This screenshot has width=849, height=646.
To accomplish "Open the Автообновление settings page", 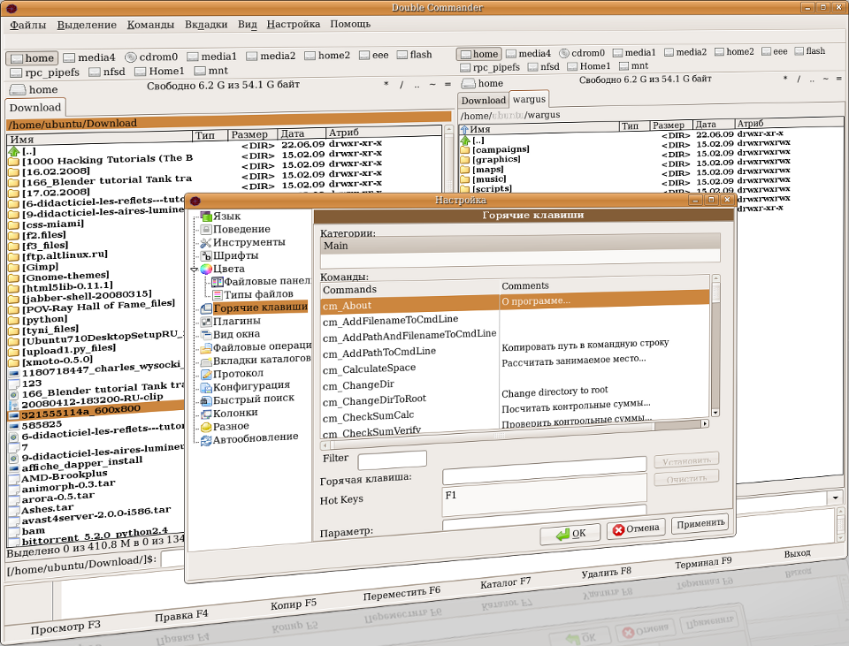I will 255,437.
